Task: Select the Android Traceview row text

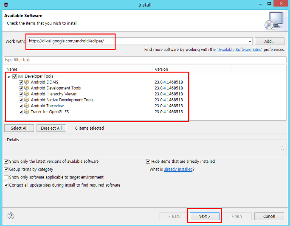Action: pyautogui.click(x=48, y=106)
